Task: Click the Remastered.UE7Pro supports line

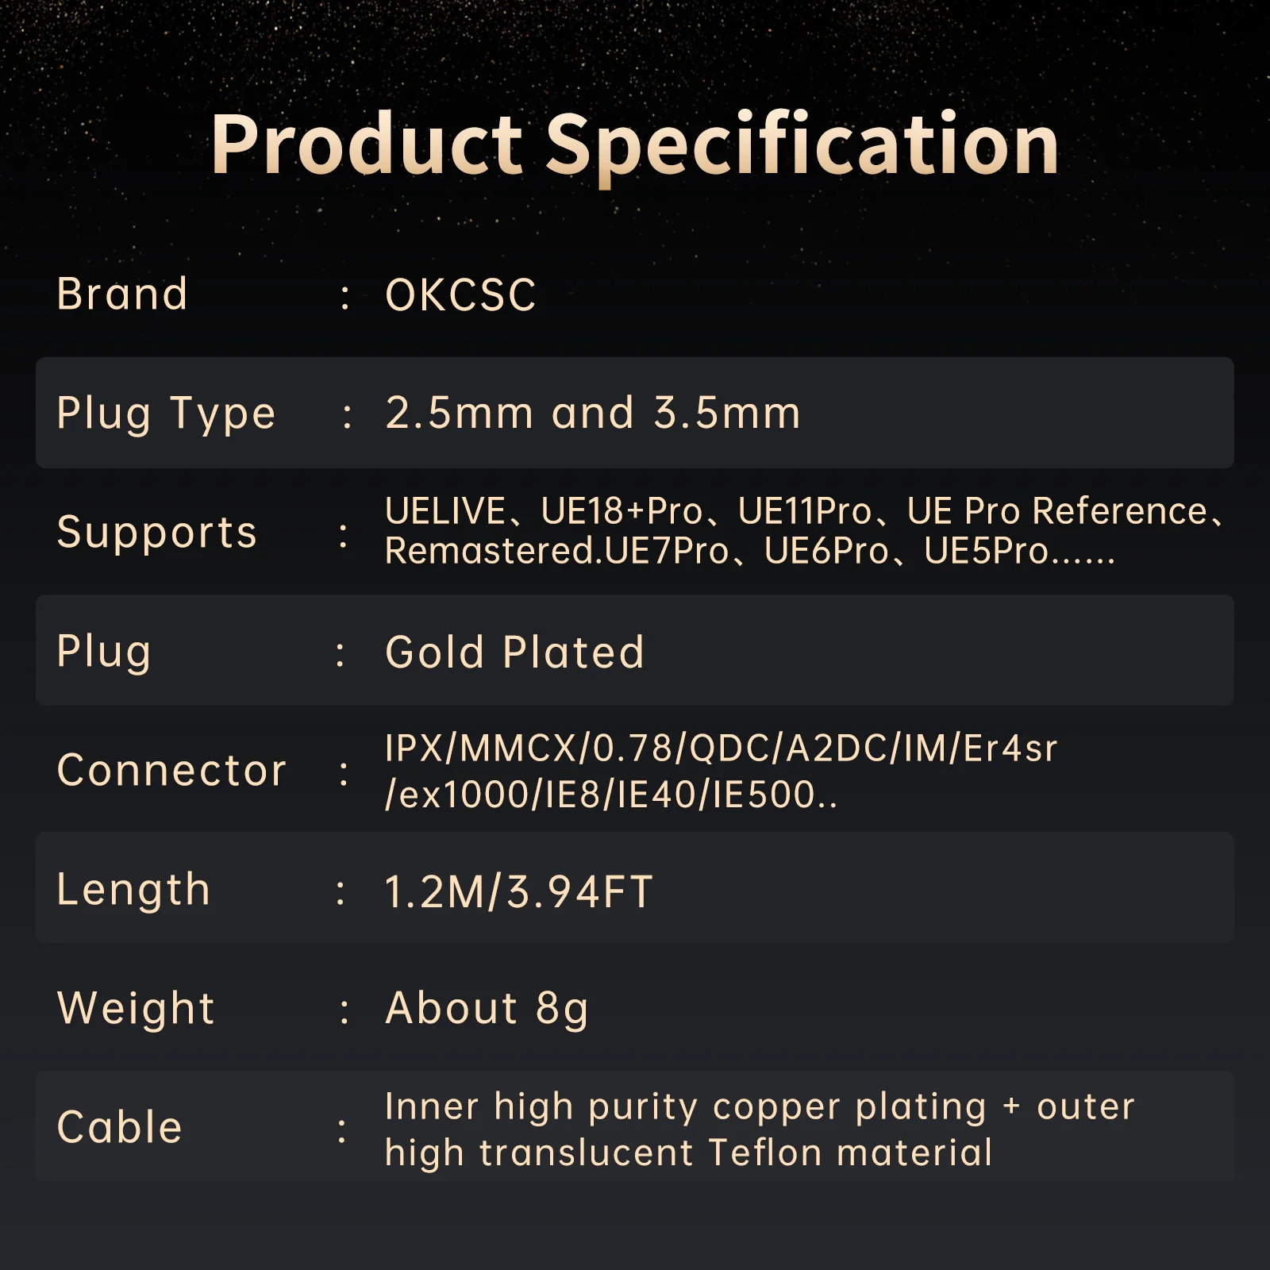Action: [749, 551]
